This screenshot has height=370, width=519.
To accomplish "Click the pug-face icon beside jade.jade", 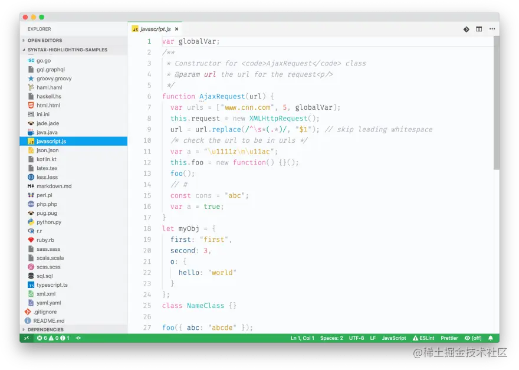I will point(31,123).
